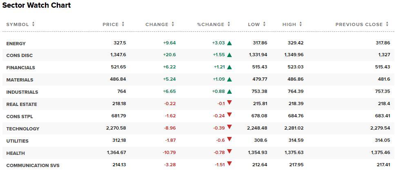Click the red down arrow for COMMUNICATION SVS
The height and width of the screenshot is (174, 396).
(x=229, y=164)
